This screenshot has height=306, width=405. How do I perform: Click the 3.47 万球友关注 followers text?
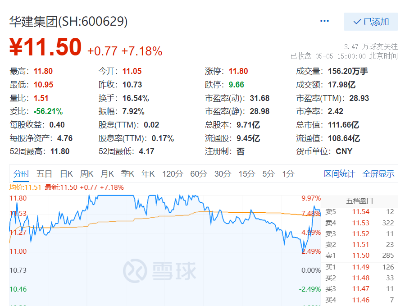371,47
